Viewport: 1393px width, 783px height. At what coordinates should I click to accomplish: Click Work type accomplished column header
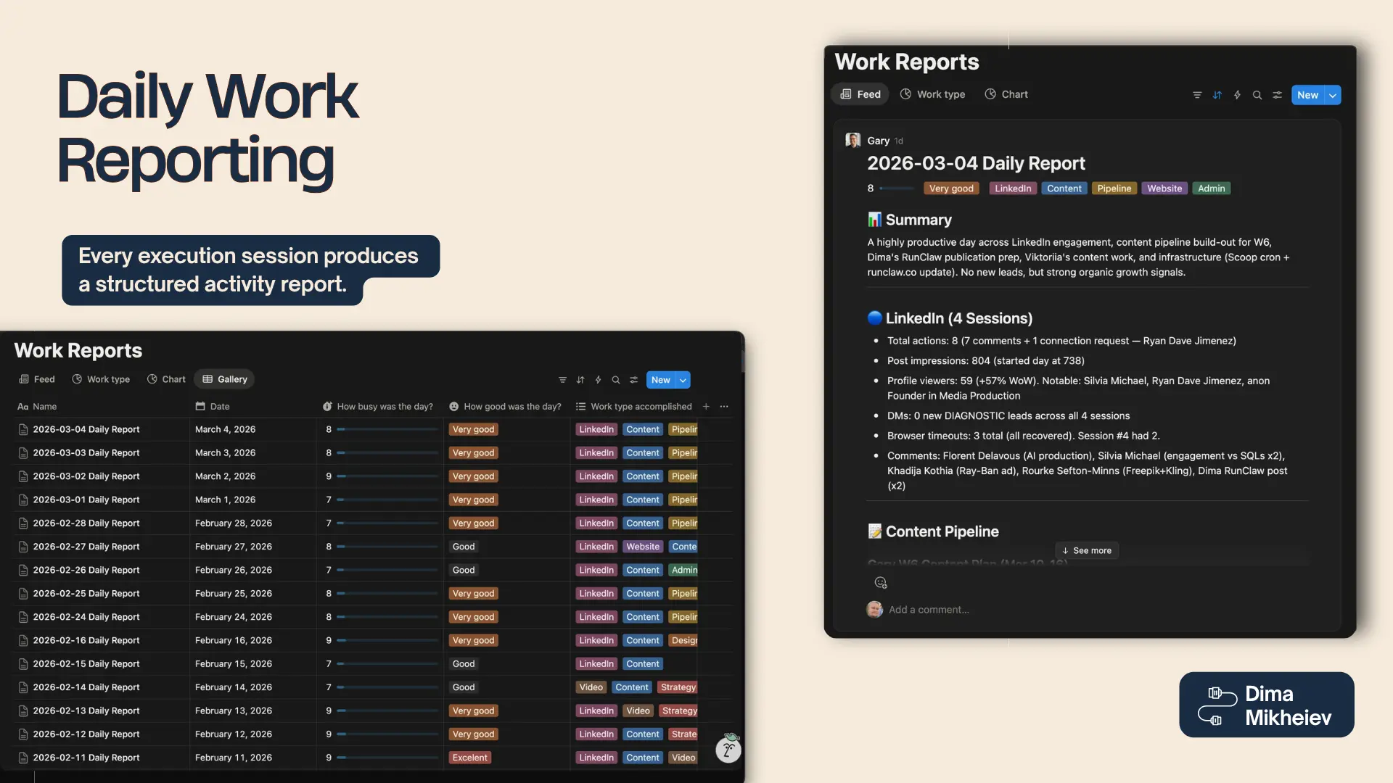[x=634, y=407]
